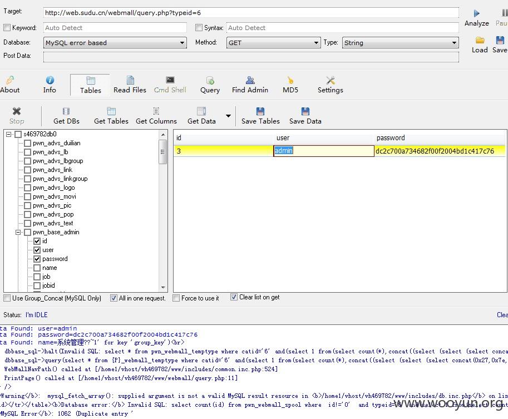This screenshot has height=419, width=508.
Task: Open the Find Admin tool icon
Action: click(250, 80)
